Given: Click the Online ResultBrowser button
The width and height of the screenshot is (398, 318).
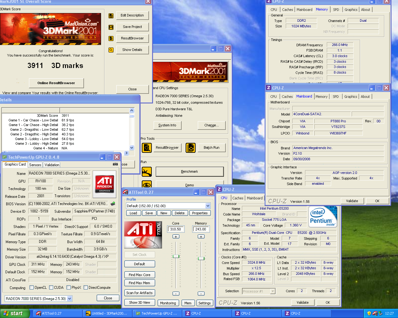Looking at the screenshot, I should click(56, 83).
